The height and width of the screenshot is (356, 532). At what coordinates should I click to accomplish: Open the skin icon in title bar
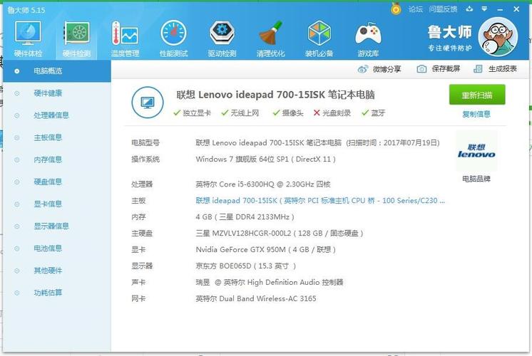469,9
